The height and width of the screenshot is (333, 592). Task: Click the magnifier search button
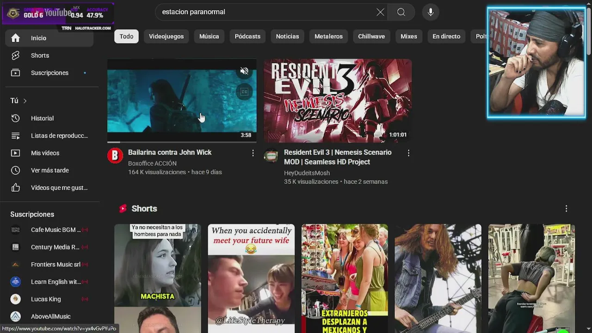(x=401, y=12)
